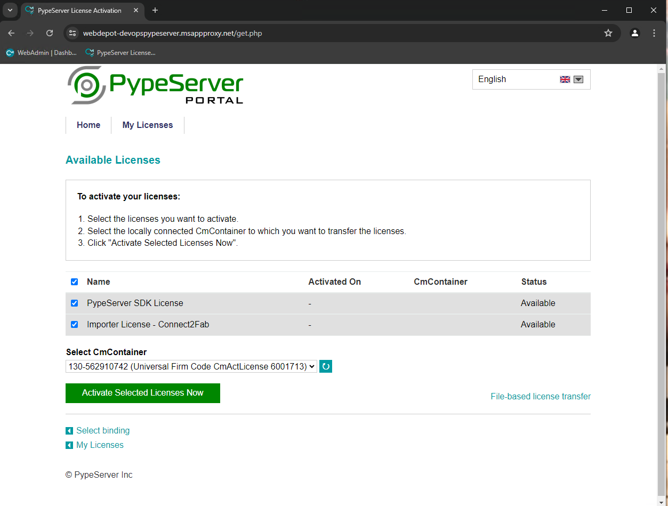
Task: Click the Name column header
Action: 99,282
